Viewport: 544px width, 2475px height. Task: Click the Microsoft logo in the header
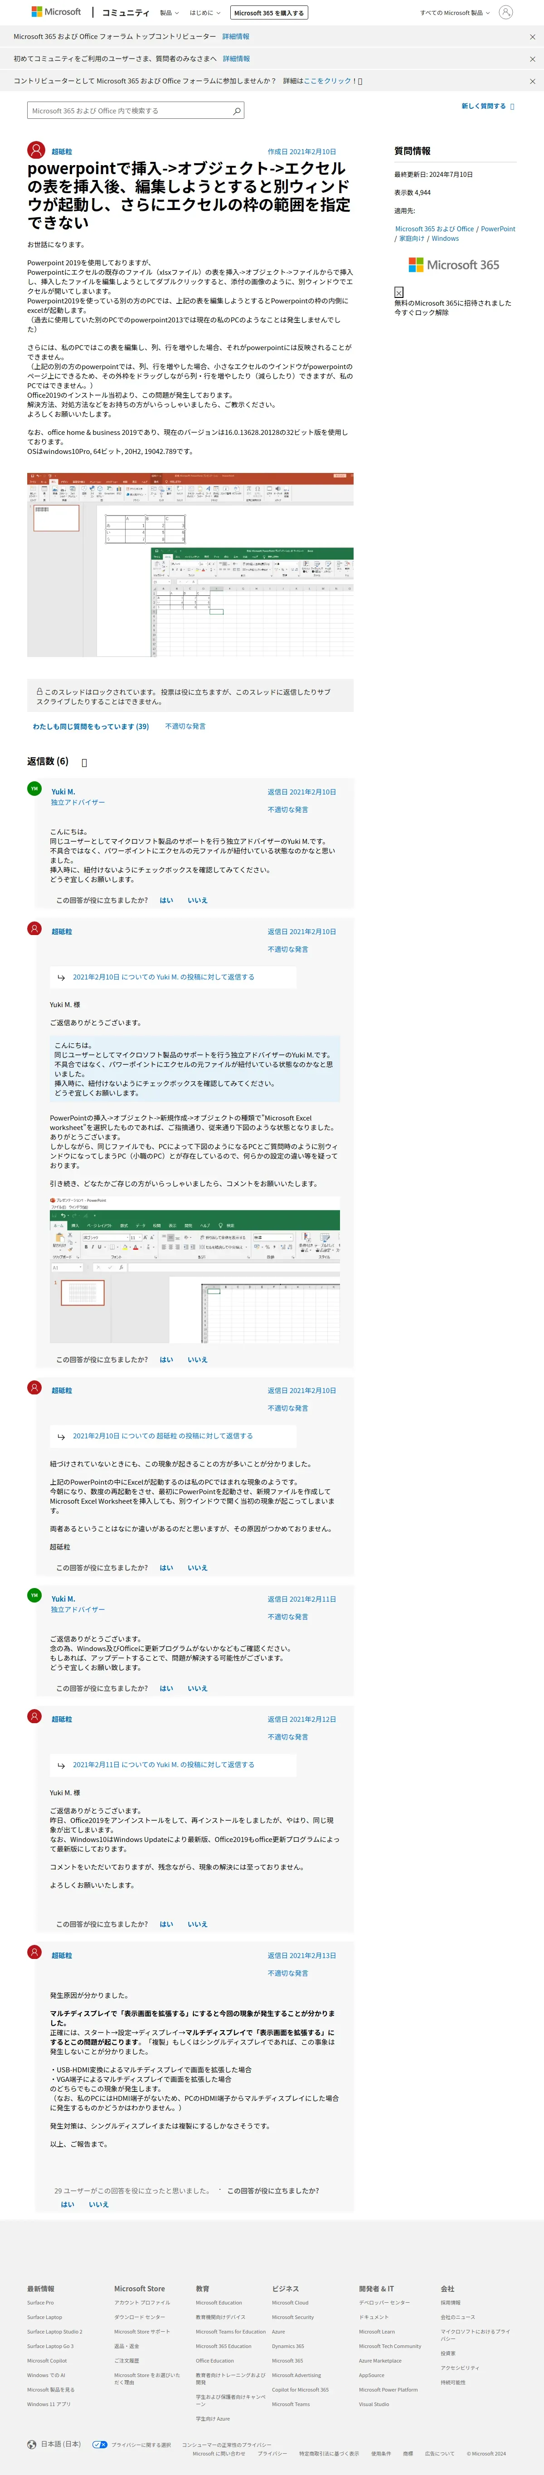[56, 13]
